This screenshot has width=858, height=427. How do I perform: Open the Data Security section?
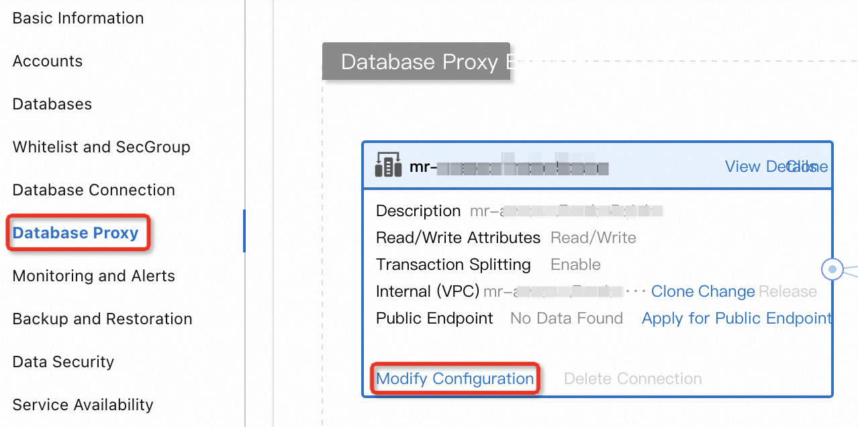(63, 362)
